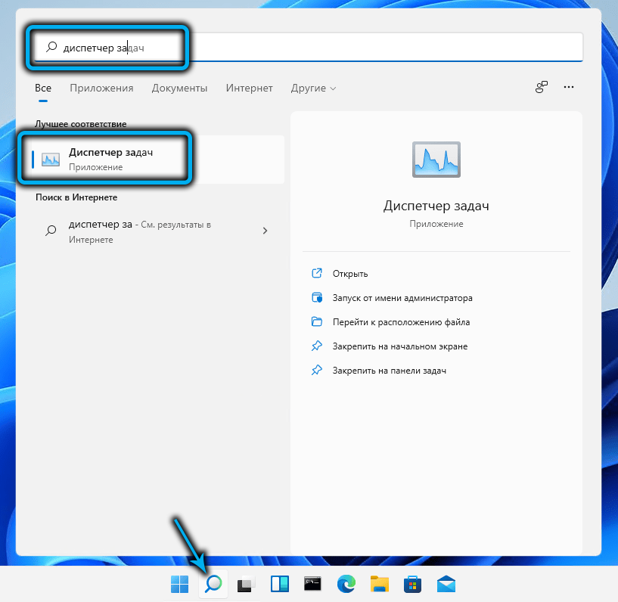Open File Explorer from the taskbar
This screenshot has height=602, width=618.
(x=379, y=584)
